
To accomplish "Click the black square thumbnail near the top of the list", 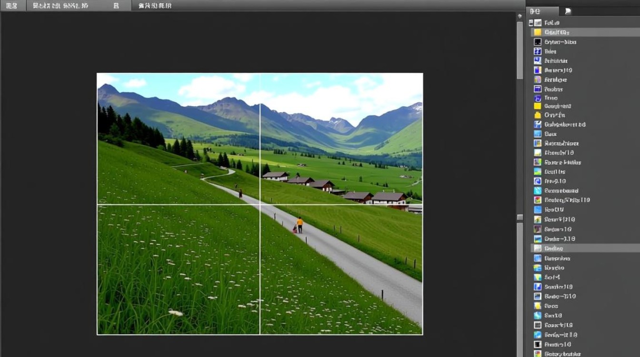I will pos(537,41).
